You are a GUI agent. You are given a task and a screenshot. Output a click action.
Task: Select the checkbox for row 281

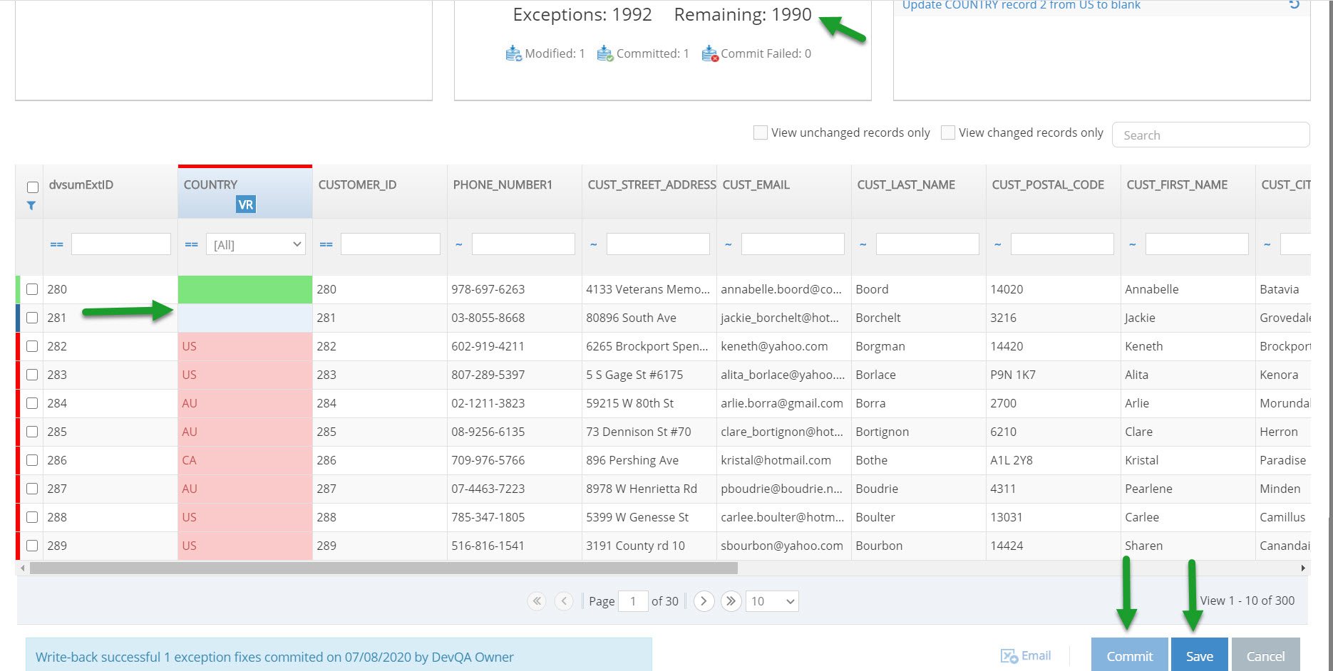(32, 318)
